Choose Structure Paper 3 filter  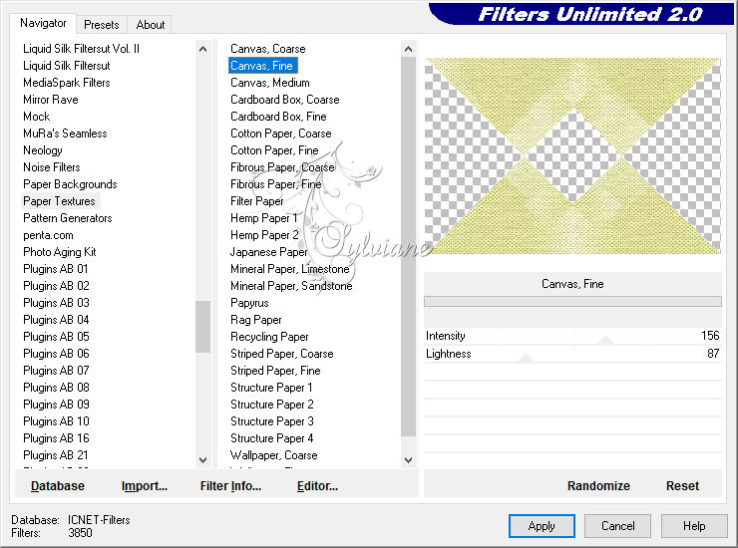pos(271,421)
